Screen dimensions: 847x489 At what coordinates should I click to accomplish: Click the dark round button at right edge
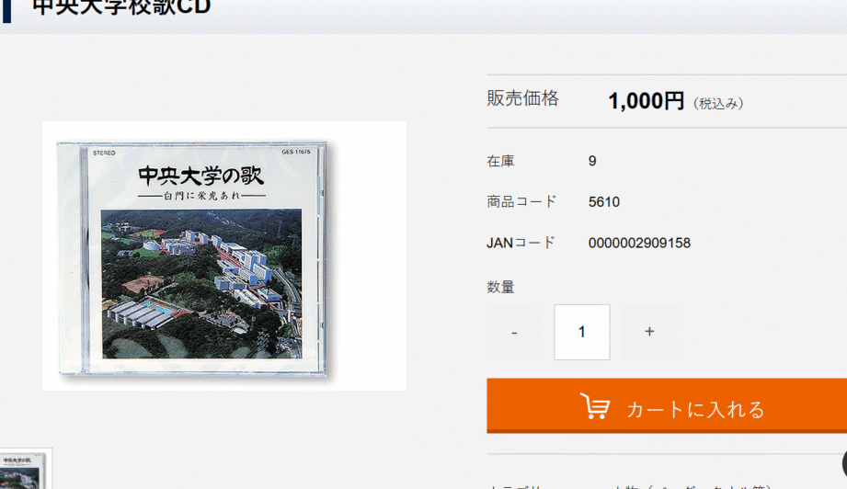tap(844, 463)
